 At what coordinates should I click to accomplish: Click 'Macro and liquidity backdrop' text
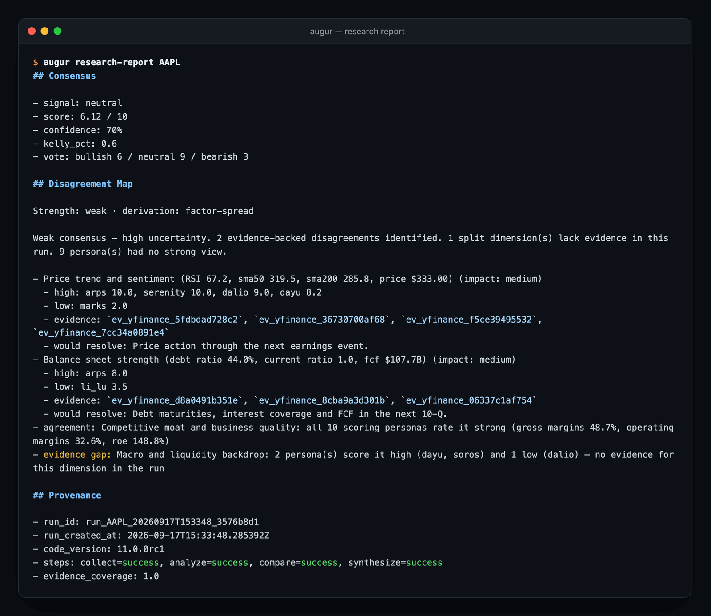coord(190,455)
